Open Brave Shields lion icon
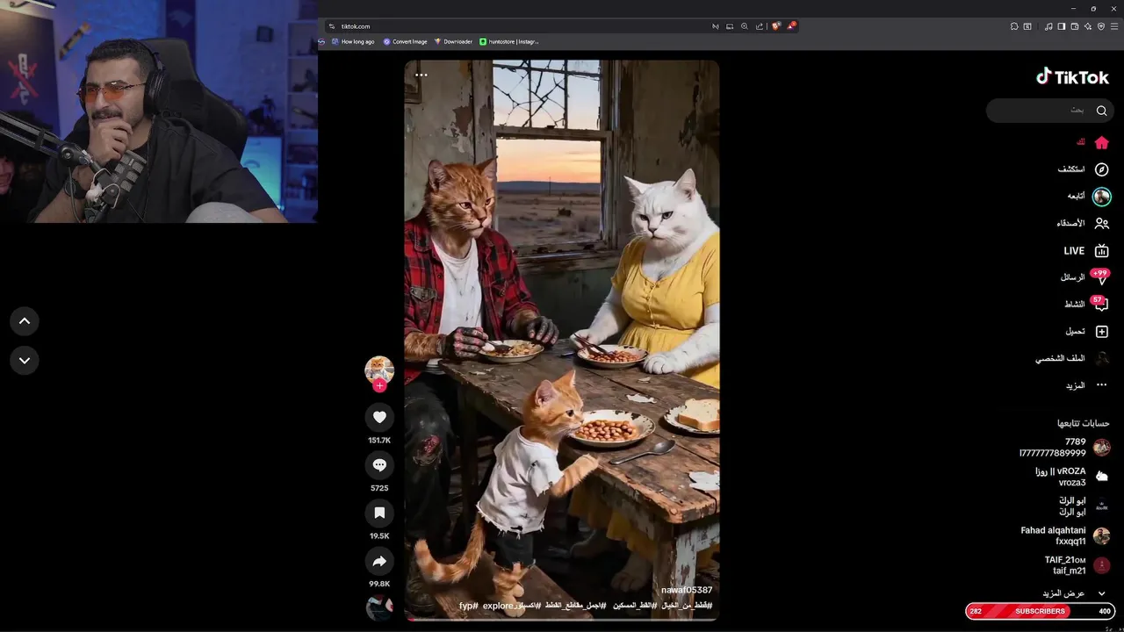Viewport: 1124px width, 632px height. pos(775,26)
